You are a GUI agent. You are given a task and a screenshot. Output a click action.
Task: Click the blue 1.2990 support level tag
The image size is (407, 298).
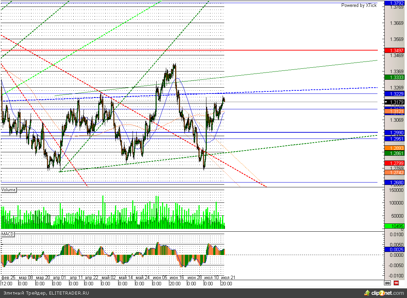coord(394,132)
